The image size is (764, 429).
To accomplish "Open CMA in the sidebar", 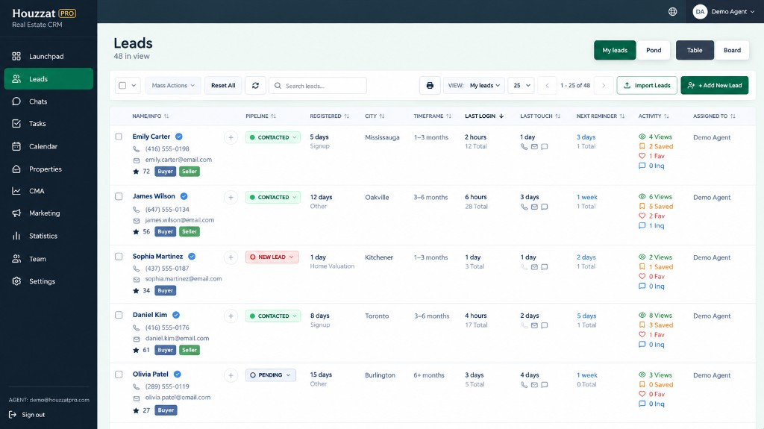I will (x=48, y=191).
